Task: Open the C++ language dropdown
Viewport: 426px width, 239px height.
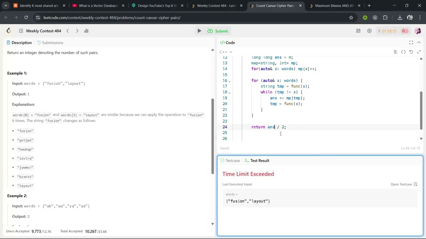Action: tap(226, 52)
